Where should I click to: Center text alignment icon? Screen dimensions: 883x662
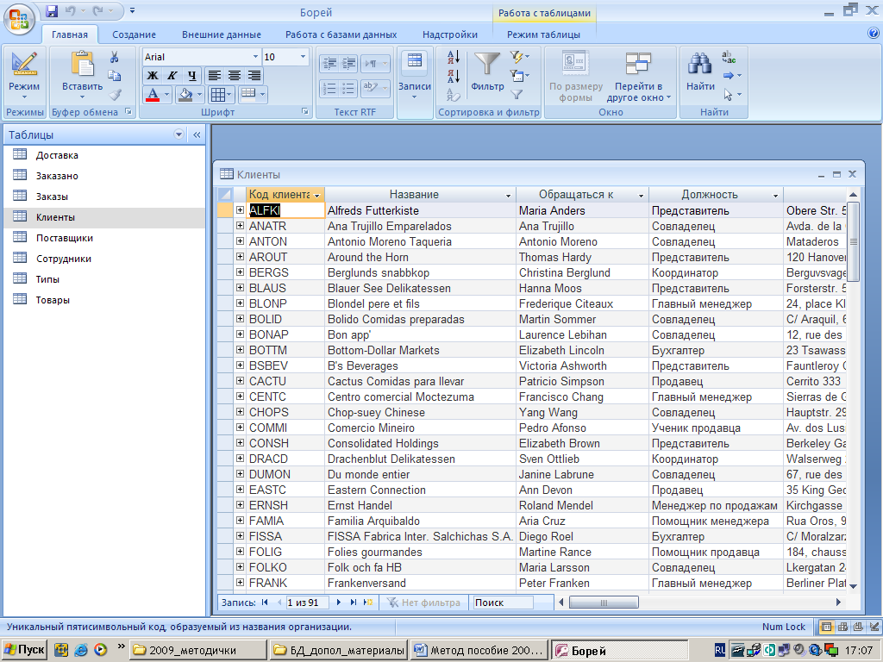click(235, 76)
